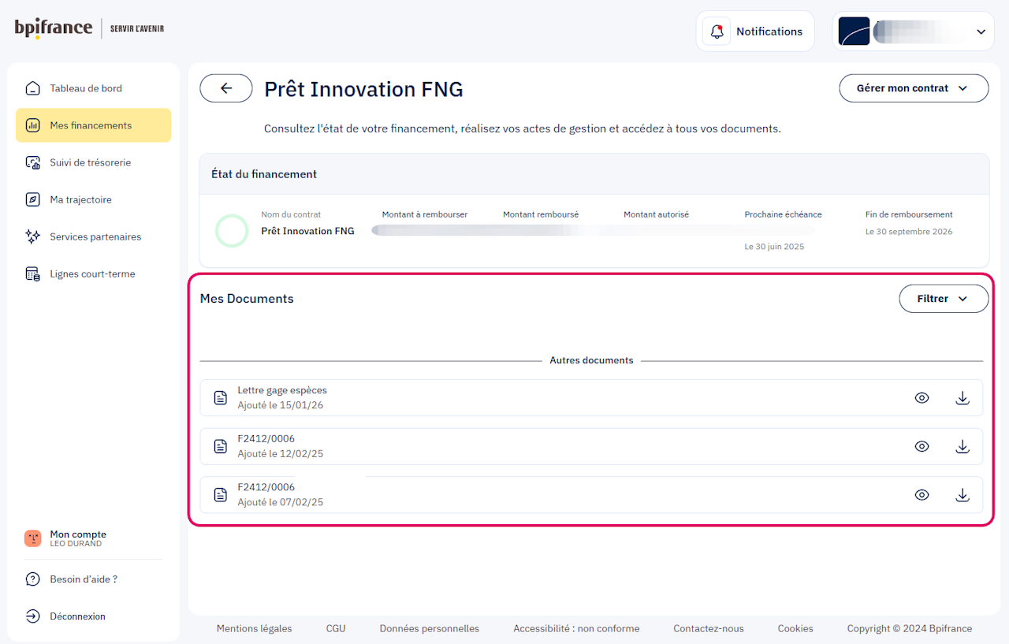Download the Lettre gage espèces document
1009x644 pixels.
[x=962, y=398]
